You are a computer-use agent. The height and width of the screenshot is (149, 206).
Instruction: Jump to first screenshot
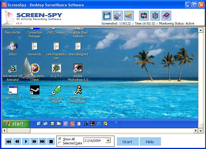click(9, 141)
